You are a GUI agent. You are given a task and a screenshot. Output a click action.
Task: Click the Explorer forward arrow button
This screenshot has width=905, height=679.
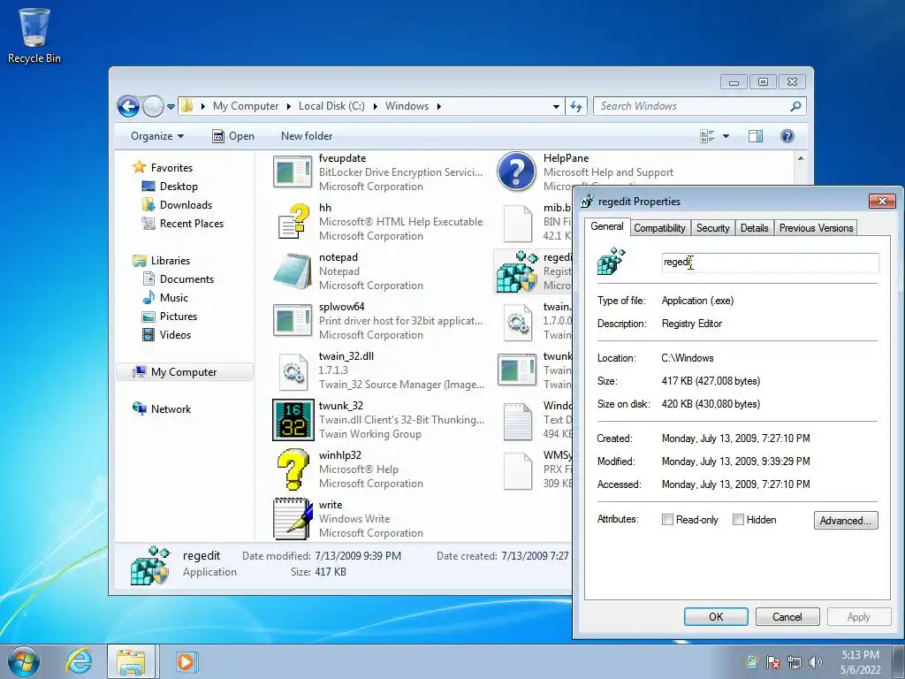coord(153,106)
